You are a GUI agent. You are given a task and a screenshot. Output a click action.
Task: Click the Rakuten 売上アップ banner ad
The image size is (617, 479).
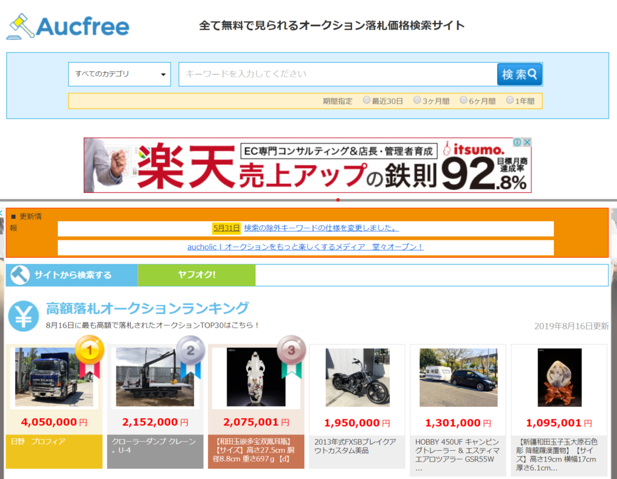click(307, 165)
